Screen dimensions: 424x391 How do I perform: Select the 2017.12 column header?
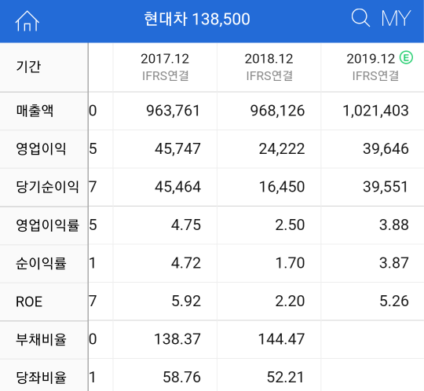165,67
